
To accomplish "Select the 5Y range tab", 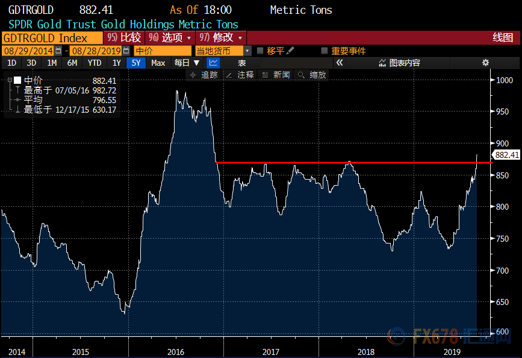I will (136, 63).
